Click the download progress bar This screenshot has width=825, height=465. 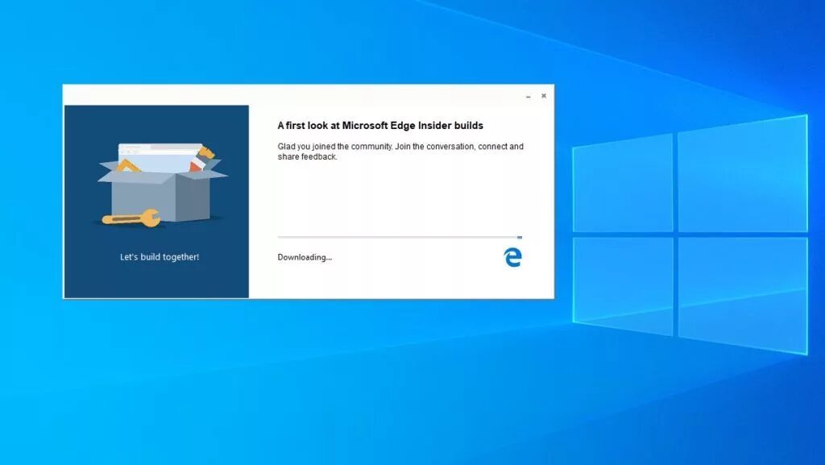[x=400, y=237]
